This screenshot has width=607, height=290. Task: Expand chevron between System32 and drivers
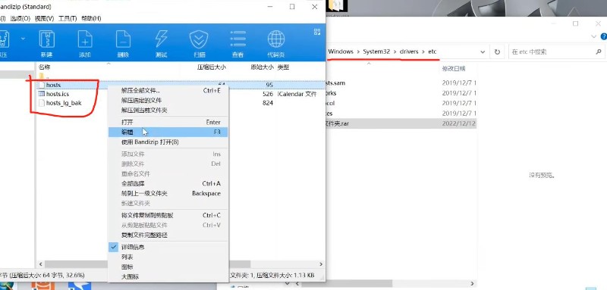pyautogui.click(x=395, y=51)
